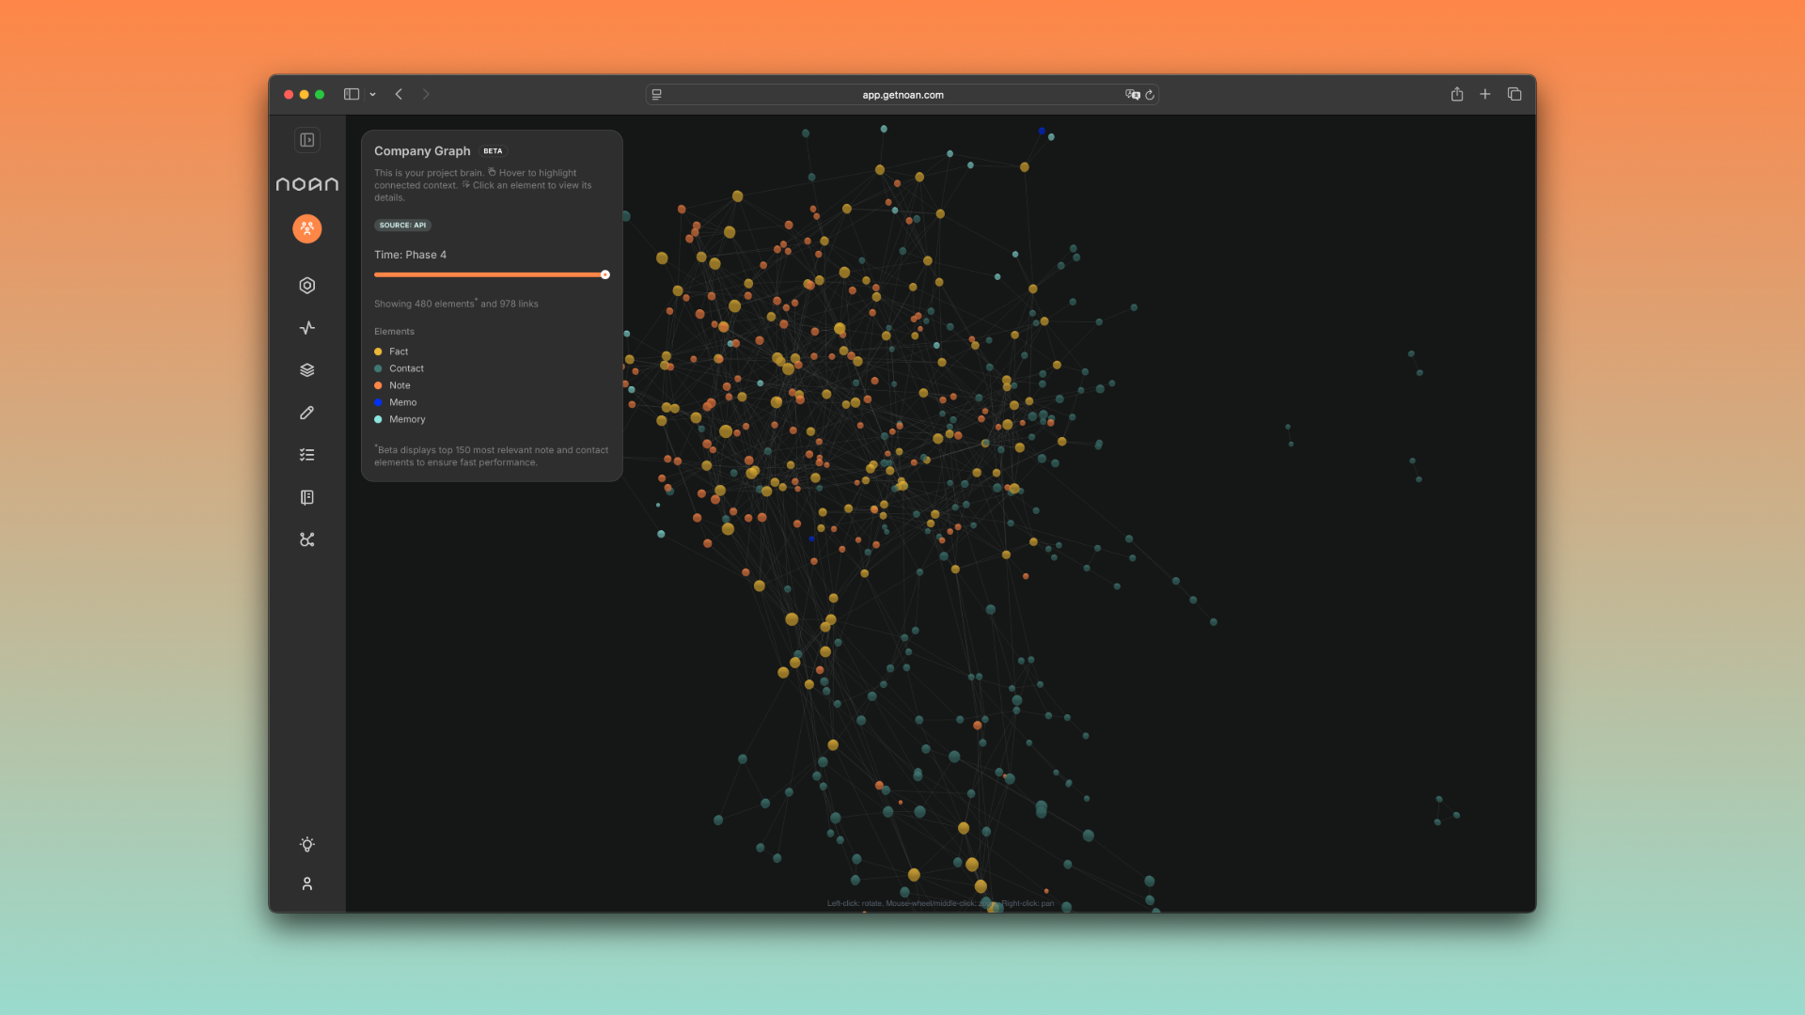Open the user profile icon
The width and height of the screenshot is (1805, 1015).
307,884
